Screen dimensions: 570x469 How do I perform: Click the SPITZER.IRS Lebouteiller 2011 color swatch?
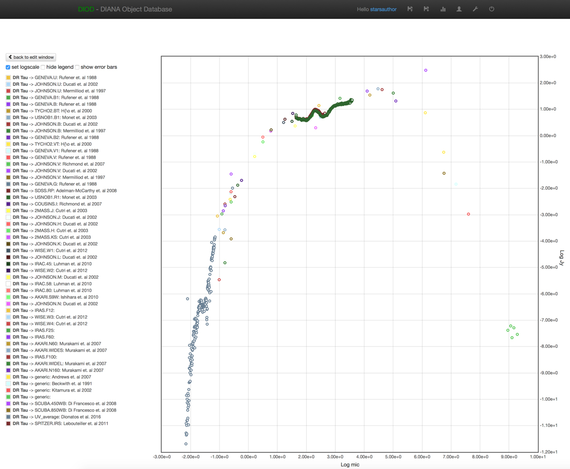(x=8, y=423)
